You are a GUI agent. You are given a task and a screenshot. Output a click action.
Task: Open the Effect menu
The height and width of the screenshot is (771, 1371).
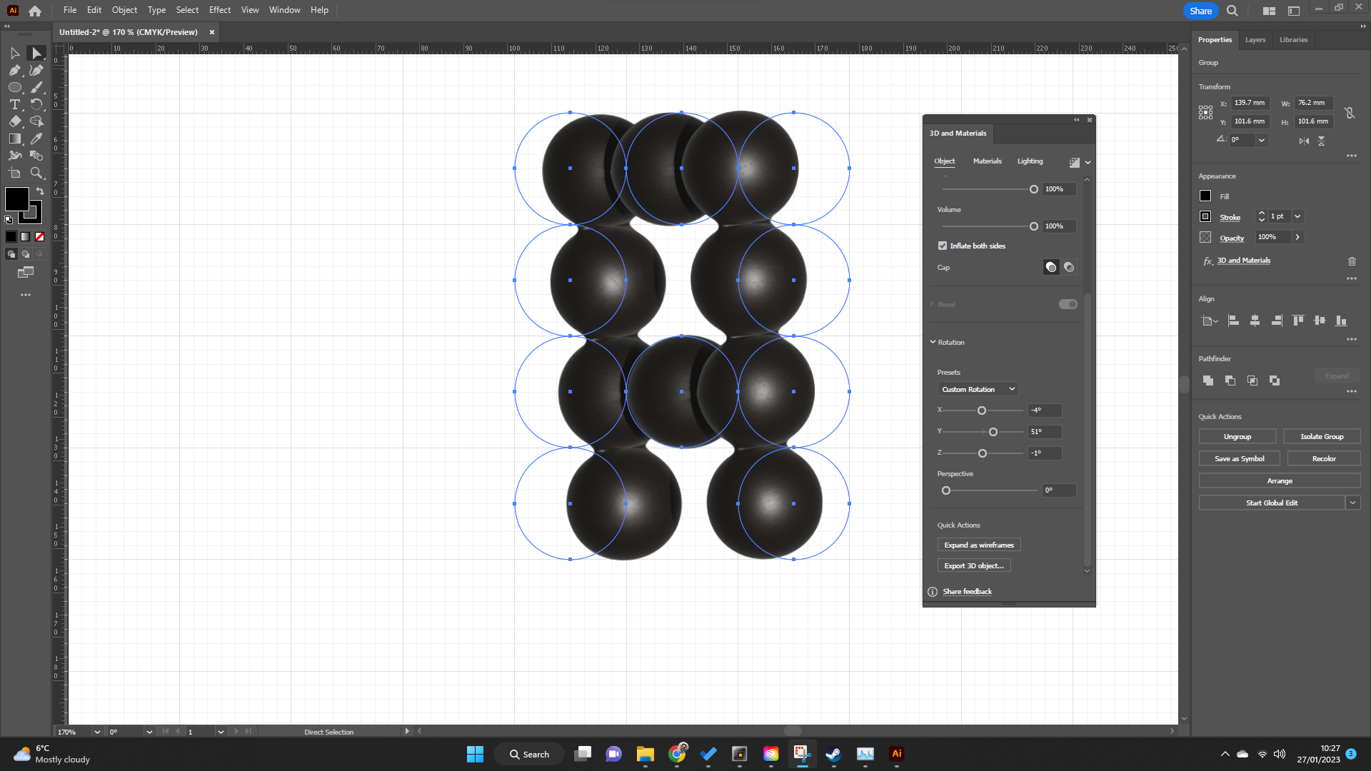pos(219,9)
